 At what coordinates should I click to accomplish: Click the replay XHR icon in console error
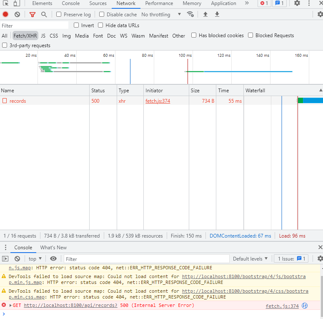pos(305,306)
